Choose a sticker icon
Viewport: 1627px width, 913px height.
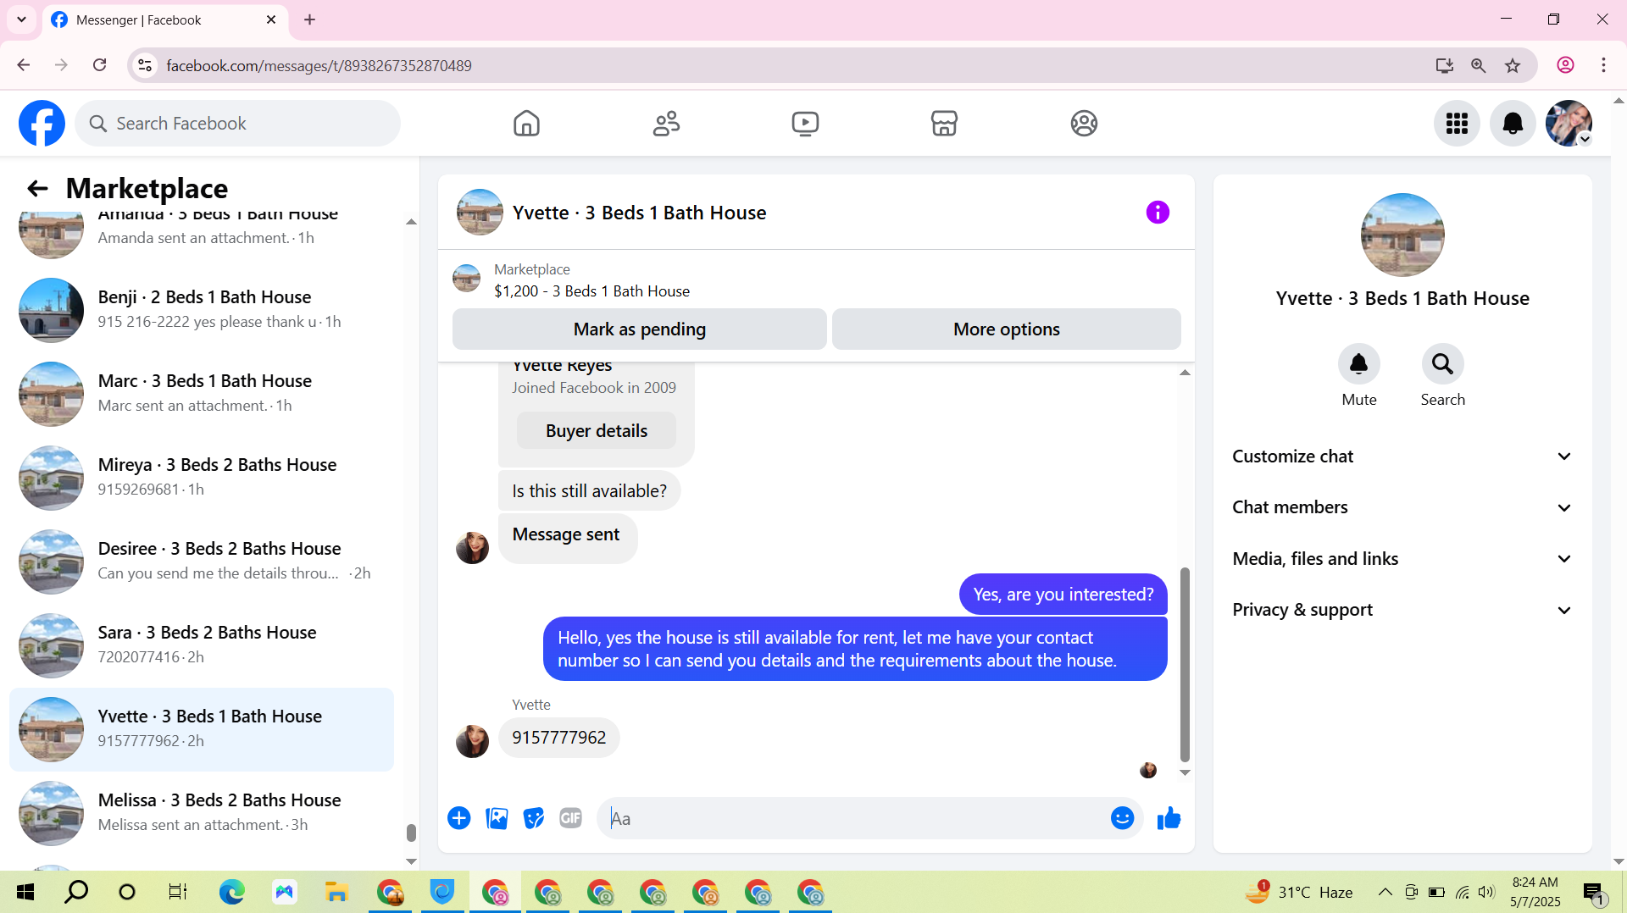tap(534, 818)
